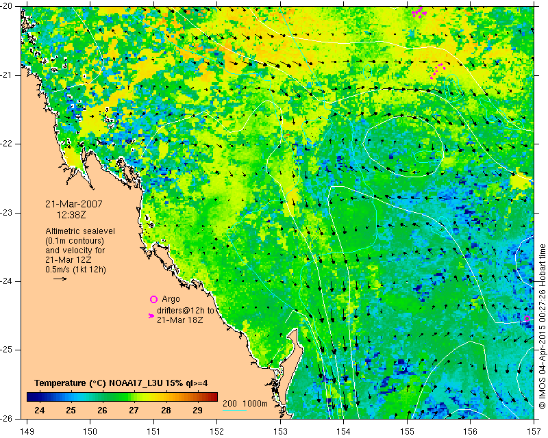The image size is (548, 438).
Task: Click the longitude axis label 157
Action: coord(534,432)
